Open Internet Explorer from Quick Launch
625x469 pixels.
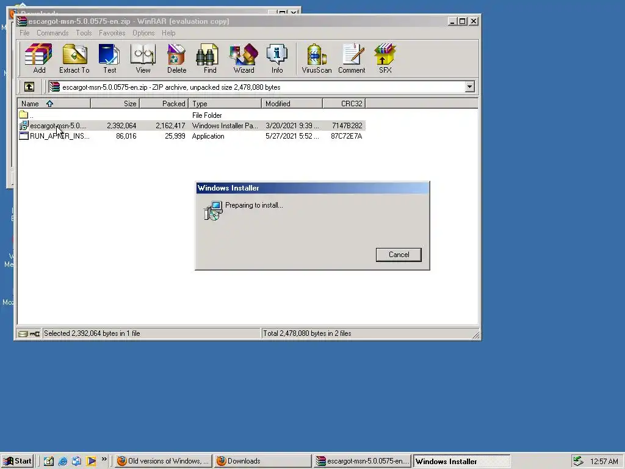click(x=63, y=461)
